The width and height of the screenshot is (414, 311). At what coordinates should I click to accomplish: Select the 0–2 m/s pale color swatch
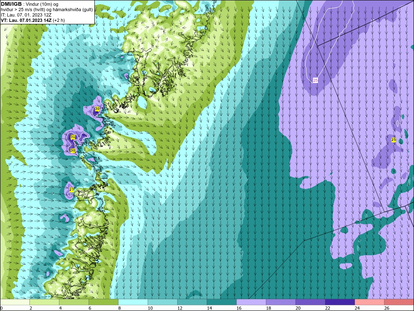click(x=15, y=302)
